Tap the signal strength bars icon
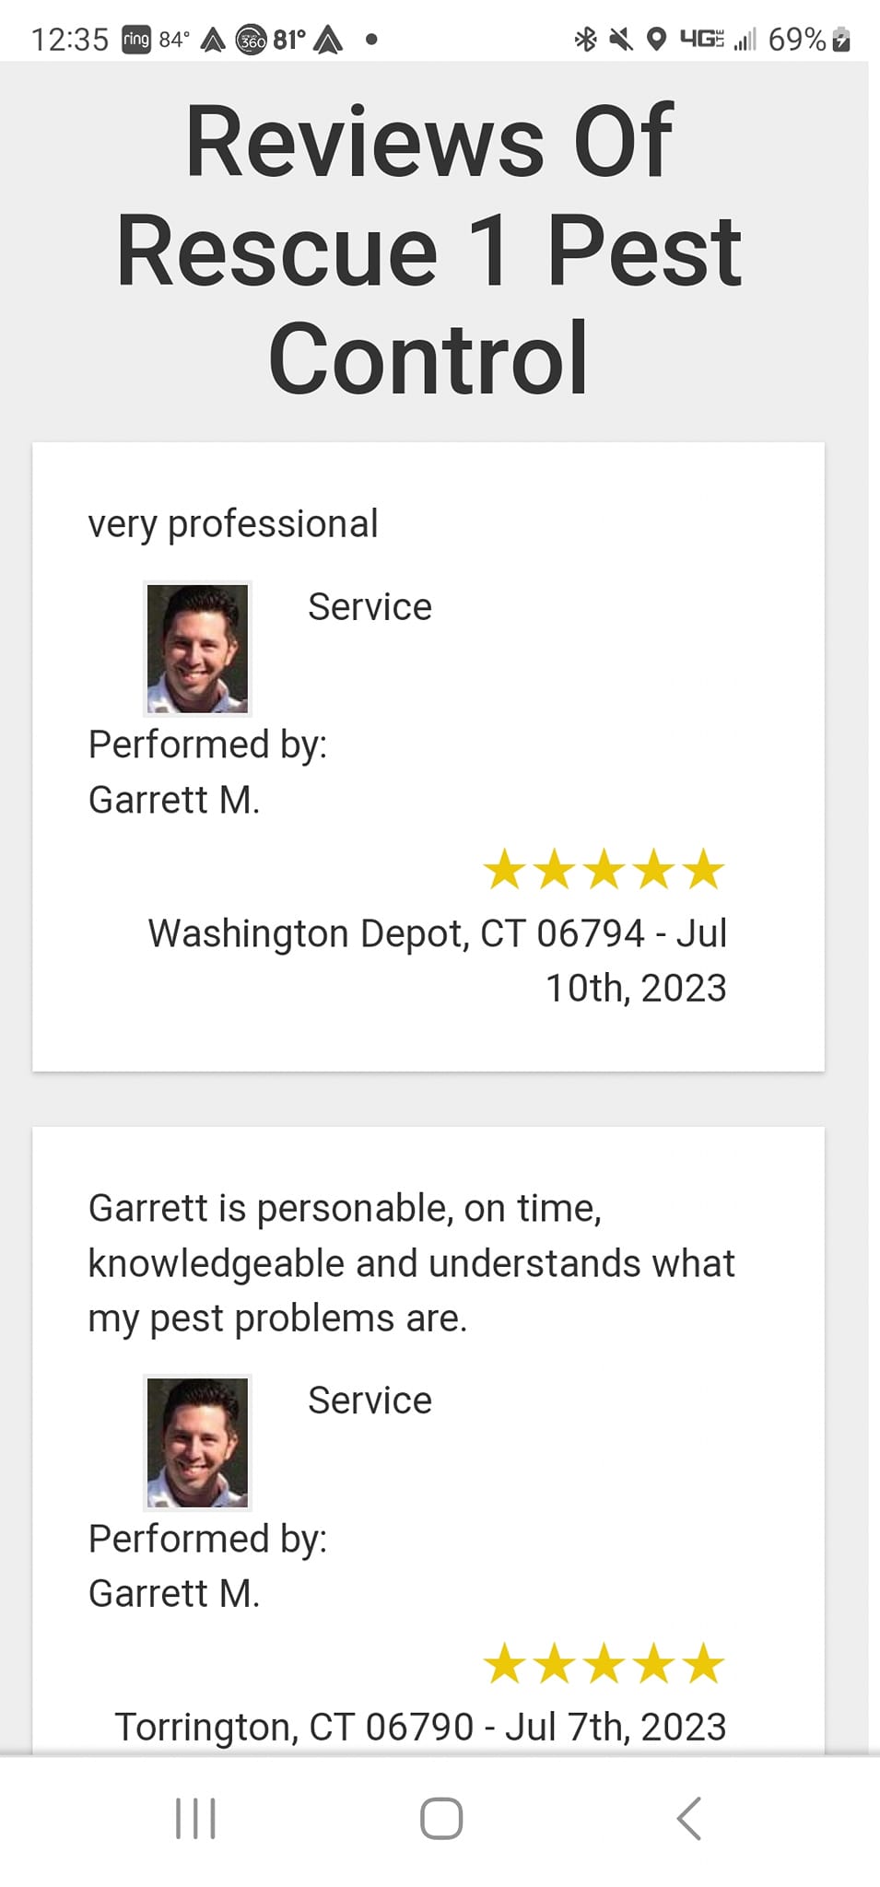Viewport: 880px width, 1887px height. tap(745, 40)
